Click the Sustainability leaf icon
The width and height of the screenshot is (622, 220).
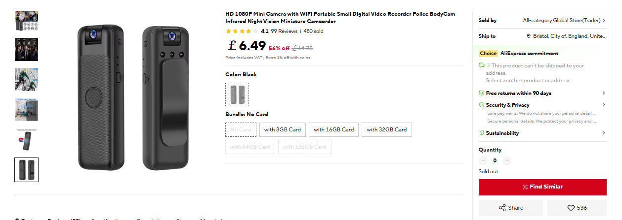pyautogui.click(x=482, y=133)
